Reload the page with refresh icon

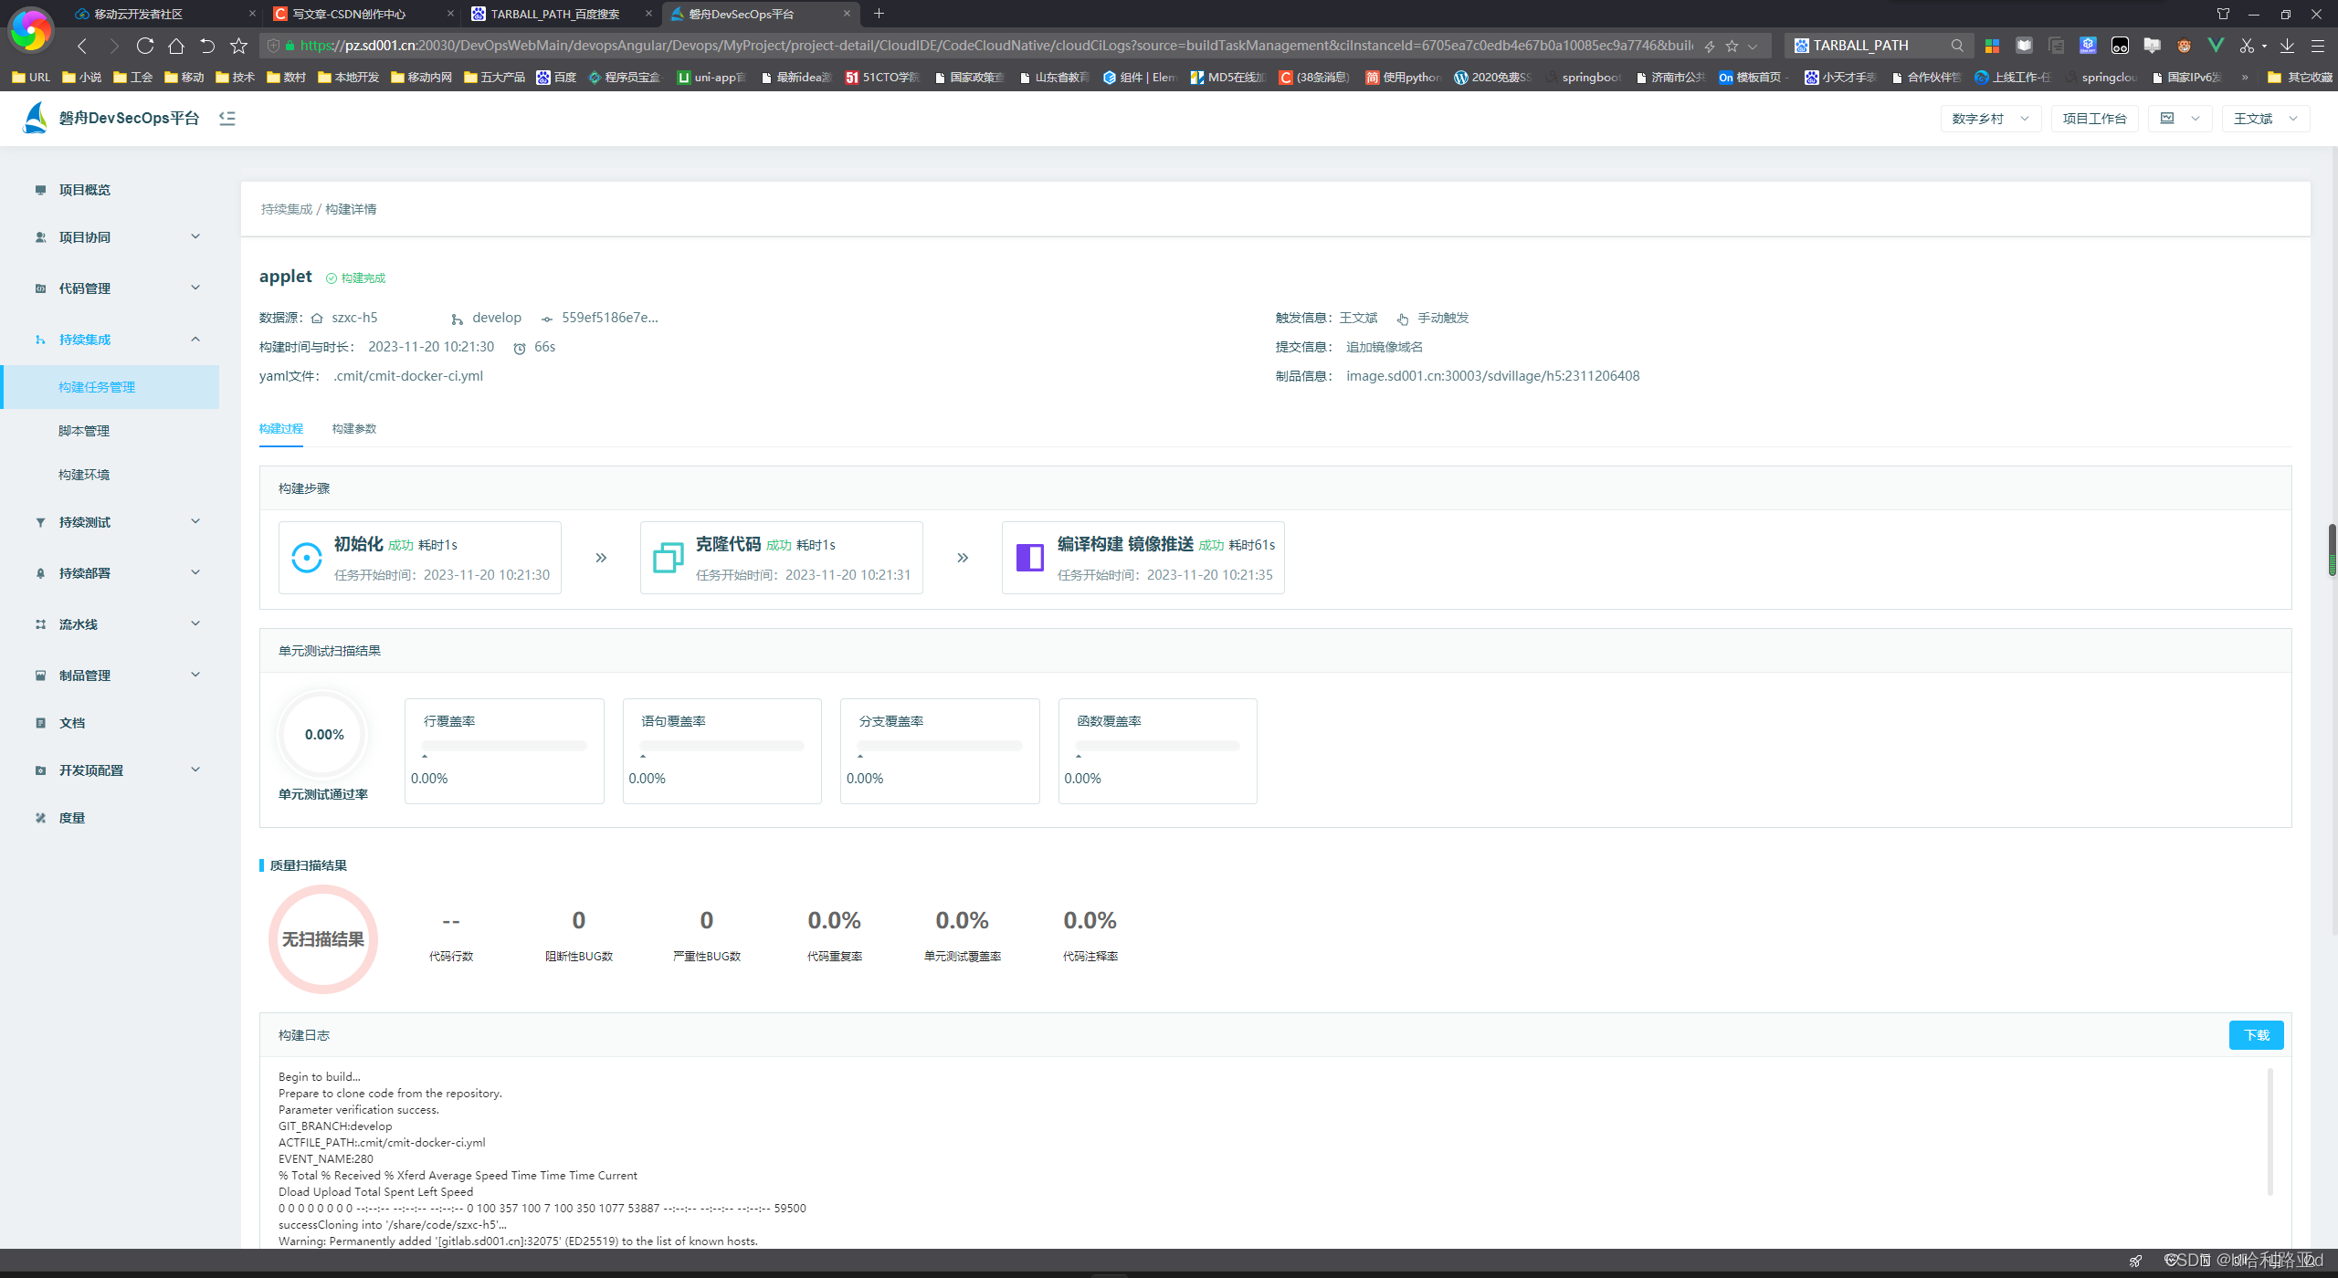pyautogui.click(x=145, y=46)
